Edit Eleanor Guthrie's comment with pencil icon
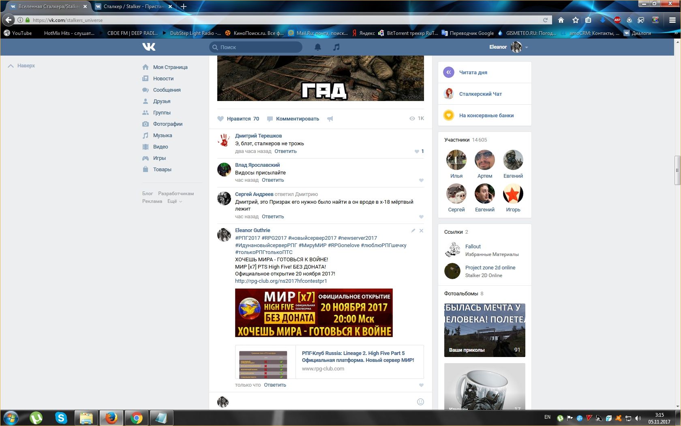 [413, 230]
